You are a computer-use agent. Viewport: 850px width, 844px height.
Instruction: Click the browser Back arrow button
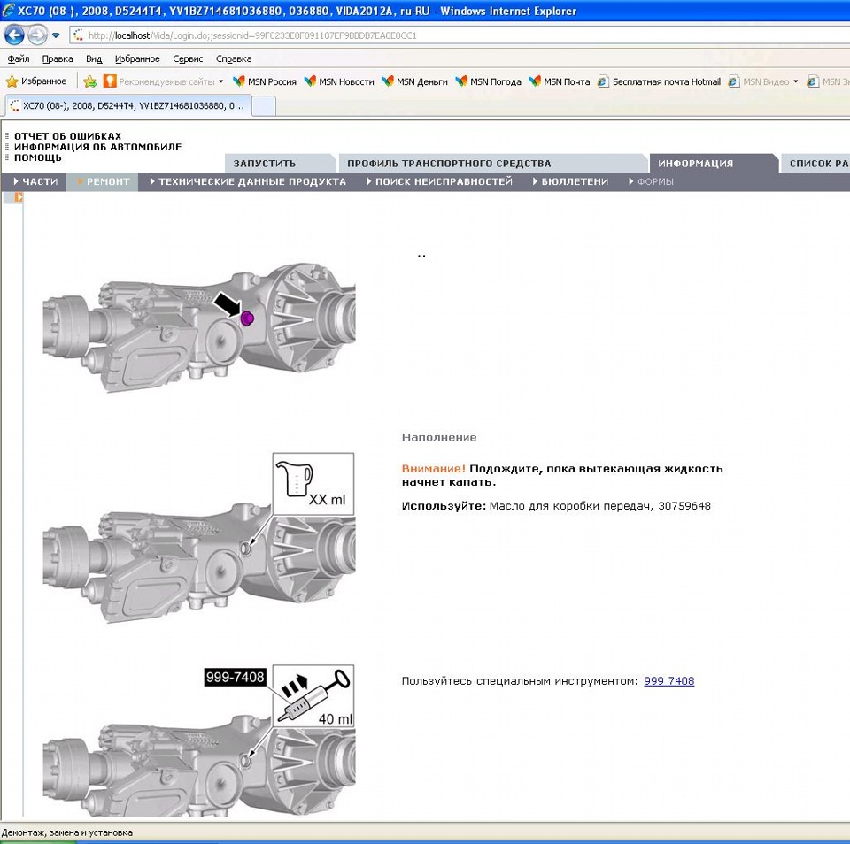tap(15, 35)
